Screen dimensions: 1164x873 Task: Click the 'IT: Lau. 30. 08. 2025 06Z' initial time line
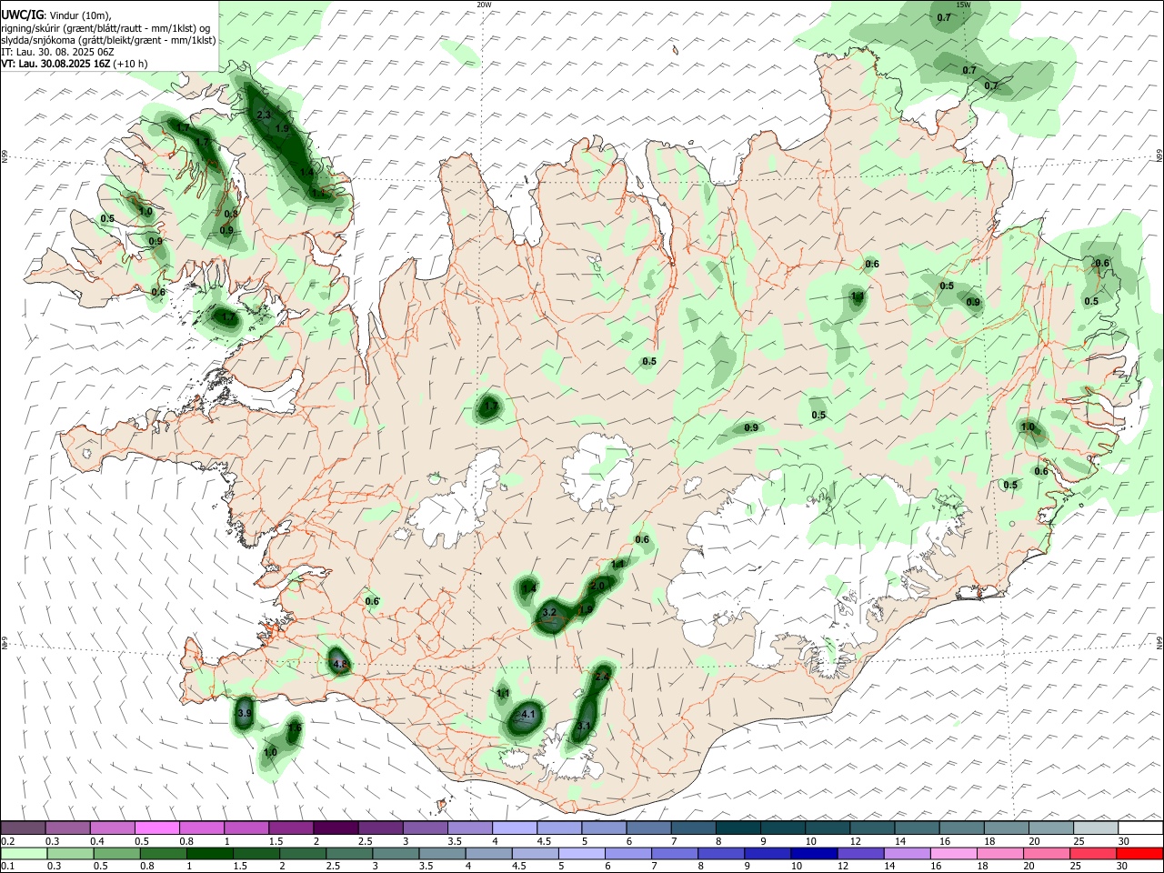(57, 52)
